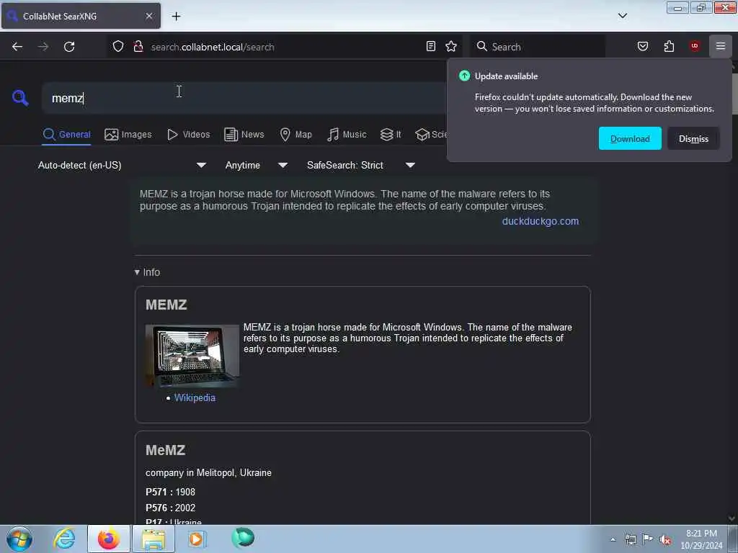738x553 pixels.
Task: Click the search box containing memz
Action: pyautogui.click(x=245, y=98)
